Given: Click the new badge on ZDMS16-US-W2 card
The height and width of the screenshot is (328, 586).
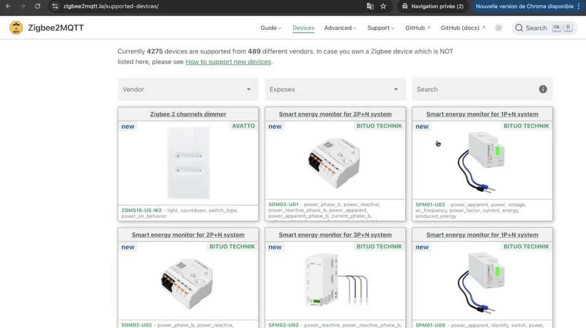Looking at the screenshot, I should (x=128, y=127).
